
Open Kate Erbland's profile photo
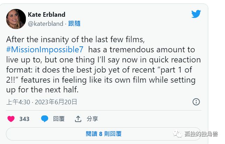coord(16,19)
